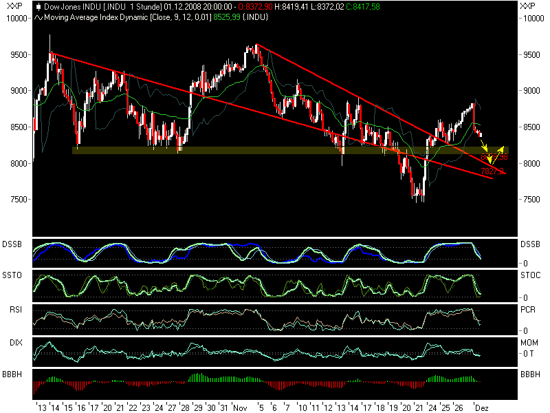Click the 31 date label on the date axis

pyautogui.click(x=224, y=408)
